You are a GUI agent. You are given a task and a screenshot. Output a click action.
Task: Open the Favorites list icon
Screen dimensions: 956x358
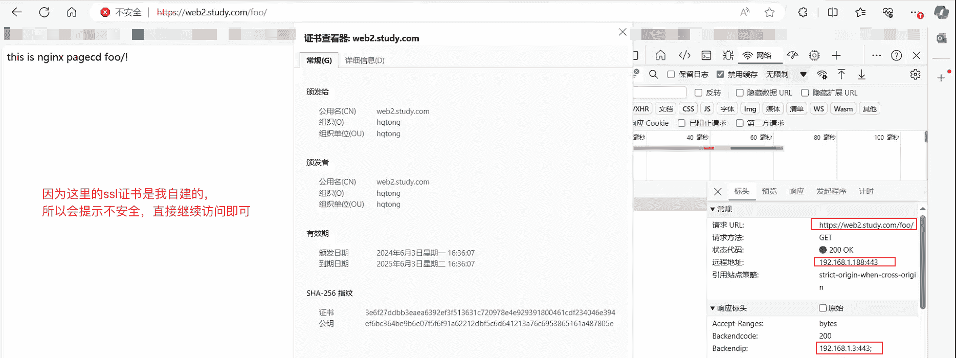(x=860, y=12)
